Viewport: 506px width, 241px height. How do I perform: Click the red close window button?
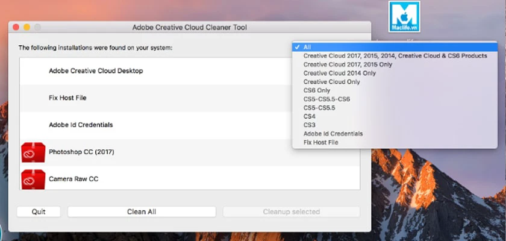click(x=16, y=28)
